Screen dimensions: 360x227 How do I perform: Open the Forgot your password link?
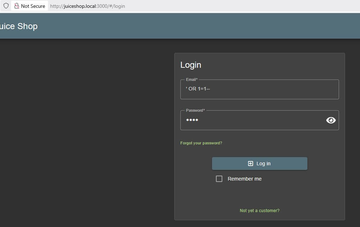click(201, 143)
